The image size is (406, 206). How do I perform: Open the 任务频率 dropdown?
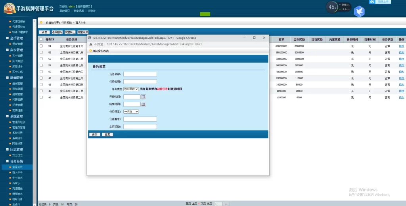click(131, 112)
